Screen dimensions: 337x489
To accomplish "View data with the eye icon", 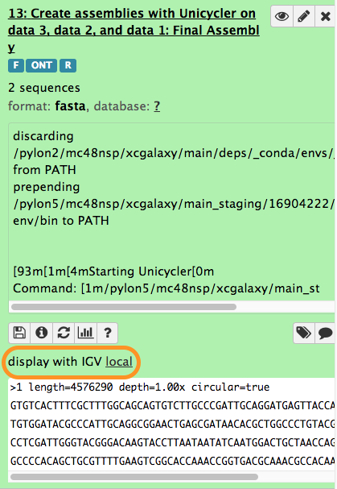I will point(282,16).
